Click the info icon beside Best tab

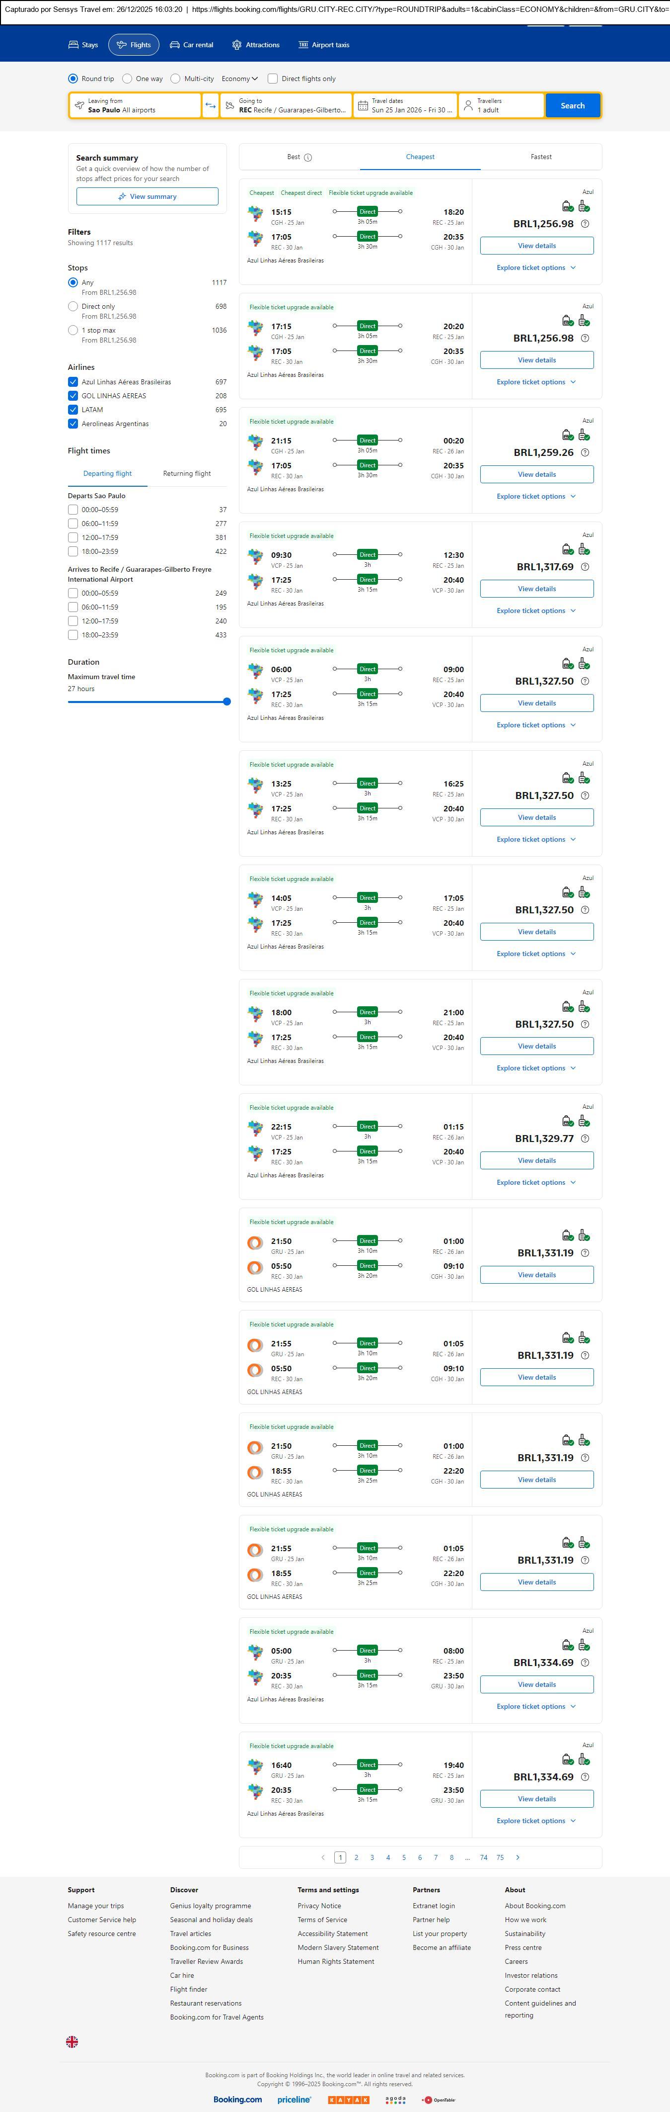click(x=308, y=158)
